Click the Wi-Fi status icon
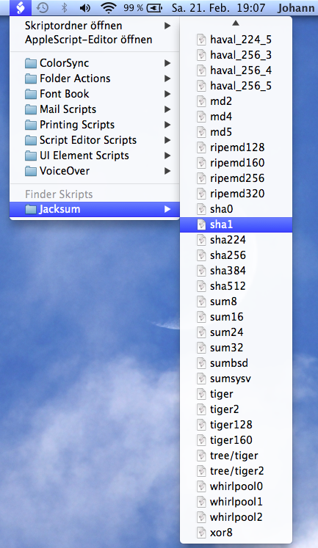 109,7
